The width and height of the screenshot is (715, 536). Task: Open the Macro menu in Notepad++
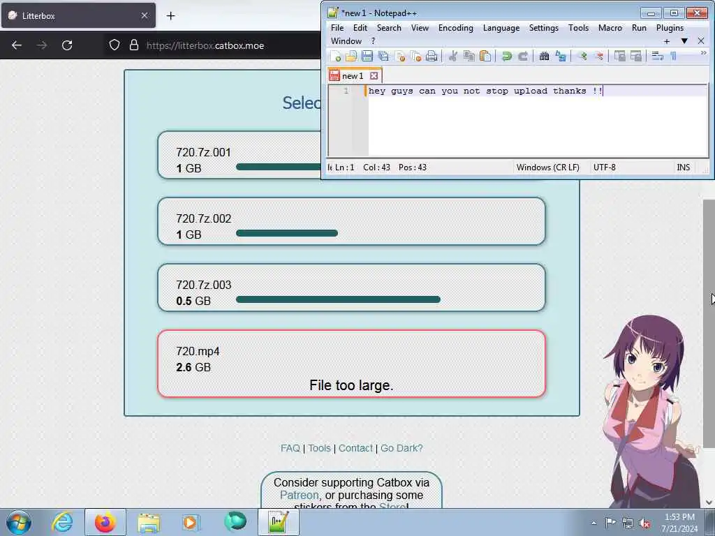pyautogui.click(x=610, y=28)
